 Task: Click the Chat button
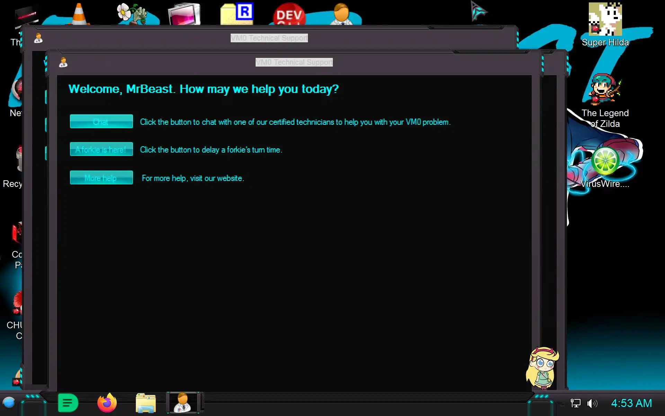click(x=101, y=122)
